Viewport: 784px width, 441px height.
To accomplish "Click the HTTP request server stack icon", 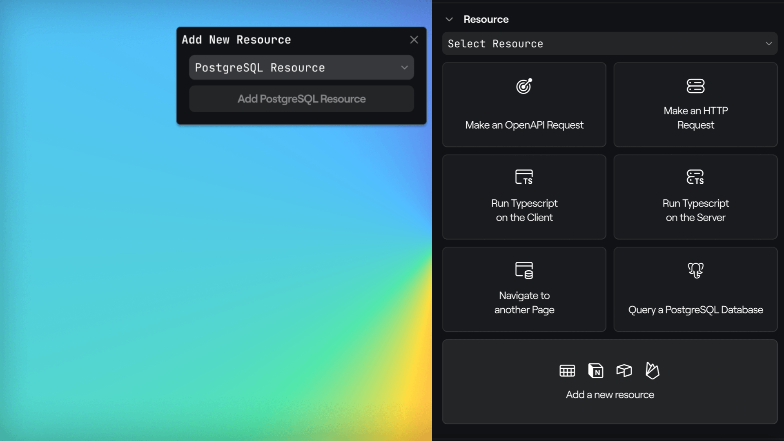I will pyautogui.click(x=695, y=86).
